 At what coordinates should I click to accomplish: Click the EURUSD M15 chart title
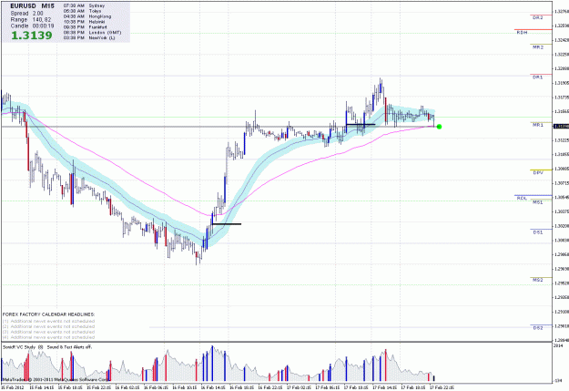[x=32, y=6]
